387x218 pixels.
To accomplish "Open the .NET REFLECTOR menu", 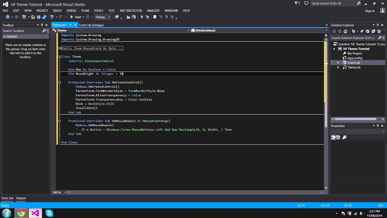I will (131, 11).
